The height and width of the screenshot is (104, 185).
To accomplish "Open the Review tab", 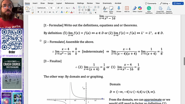I will 90,3.
